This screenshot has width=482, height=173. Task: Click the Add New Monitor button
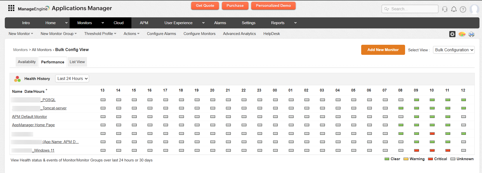click(x=383, y=50)
